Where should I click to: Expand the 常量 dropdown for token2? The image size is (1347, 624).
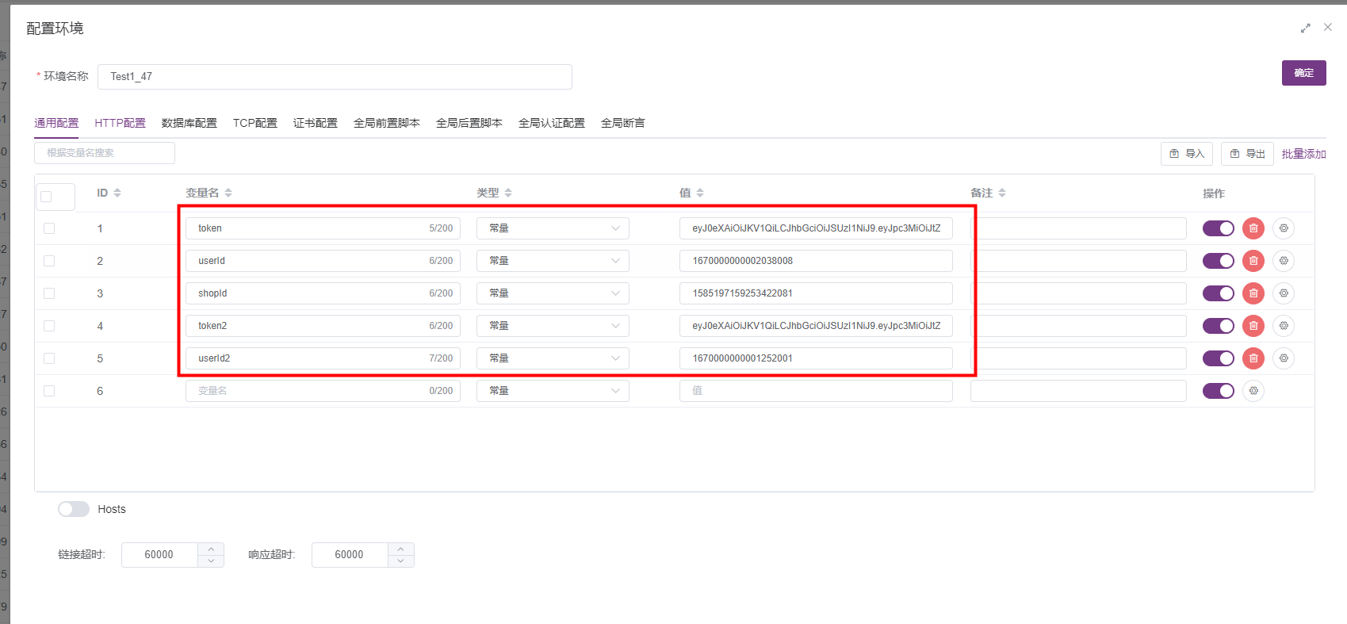pyautogui.click(x=553, y=326)
